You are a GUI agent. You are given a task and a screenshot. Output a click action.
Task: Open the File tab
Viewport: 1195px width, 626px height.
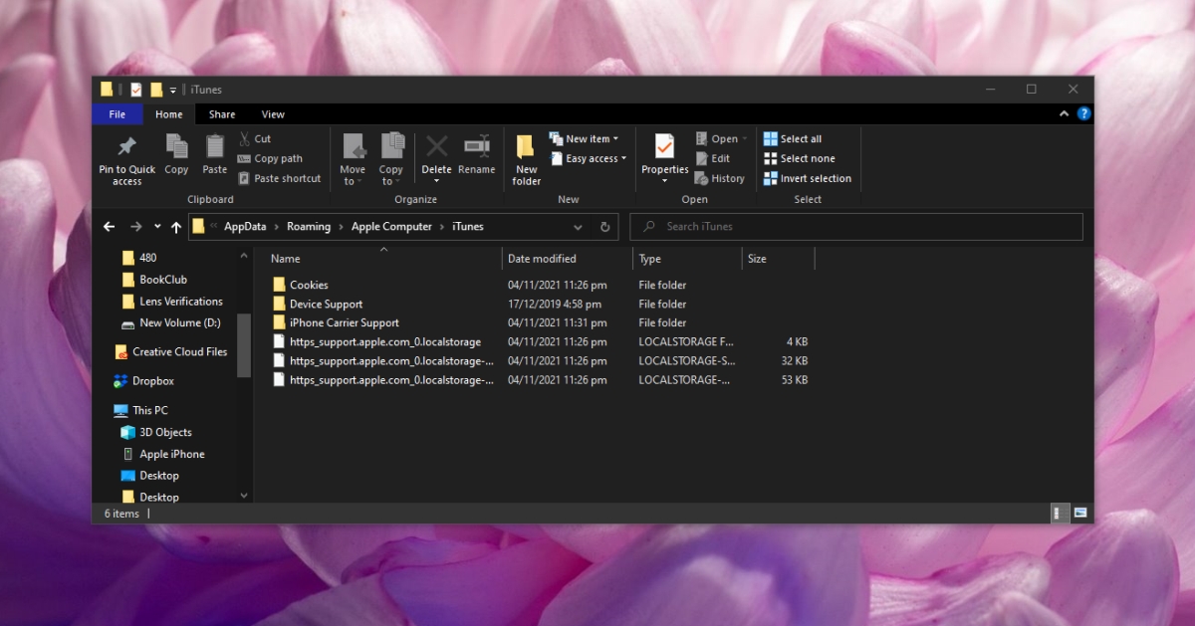pyautogui.click(x=118, y=114)
